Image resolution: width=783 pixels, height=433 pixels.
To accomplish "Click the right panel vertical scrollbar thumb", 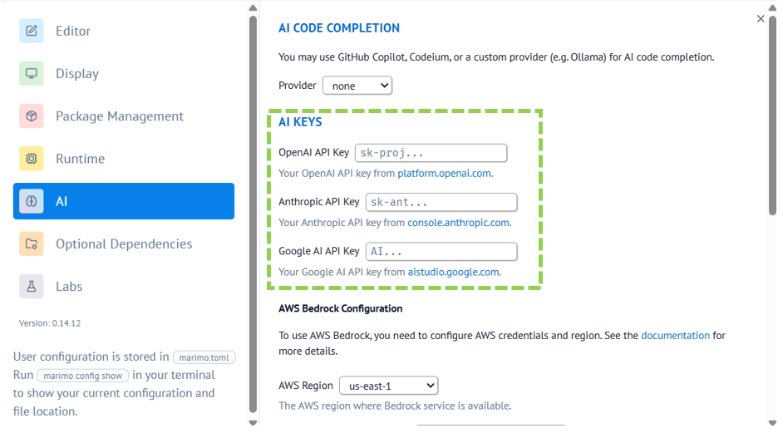I will point(772,115).
